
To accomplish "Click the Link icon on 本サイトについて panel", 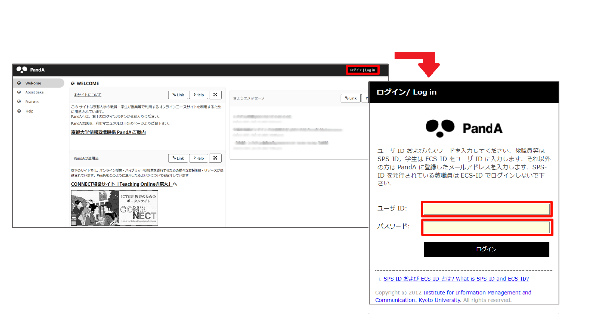I will point(178,94).
